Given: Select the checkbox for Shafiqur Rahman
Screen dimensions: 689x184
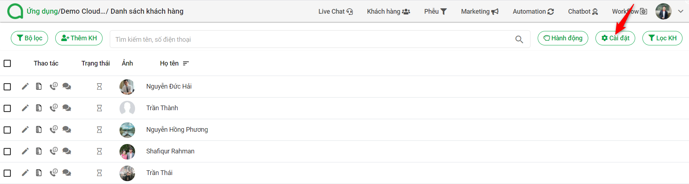Looking at the screenshot, I should click(7, 152).
